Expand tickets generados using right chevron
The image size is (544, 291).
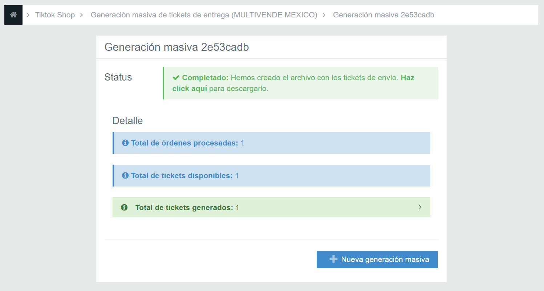[x=420, y=208]
